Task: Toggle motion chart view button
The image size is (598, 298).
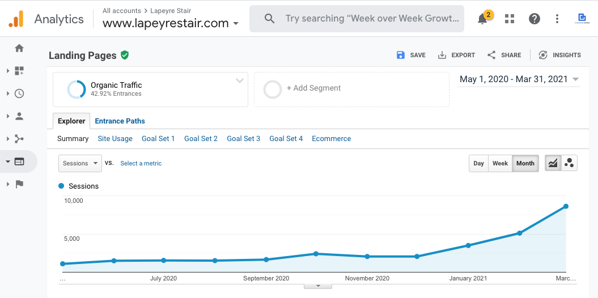Action: tap(569, 163)
